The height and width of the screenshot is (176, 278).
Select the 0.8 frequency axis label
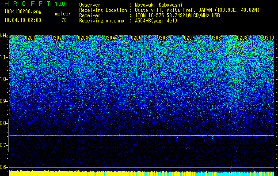[4, 123]
